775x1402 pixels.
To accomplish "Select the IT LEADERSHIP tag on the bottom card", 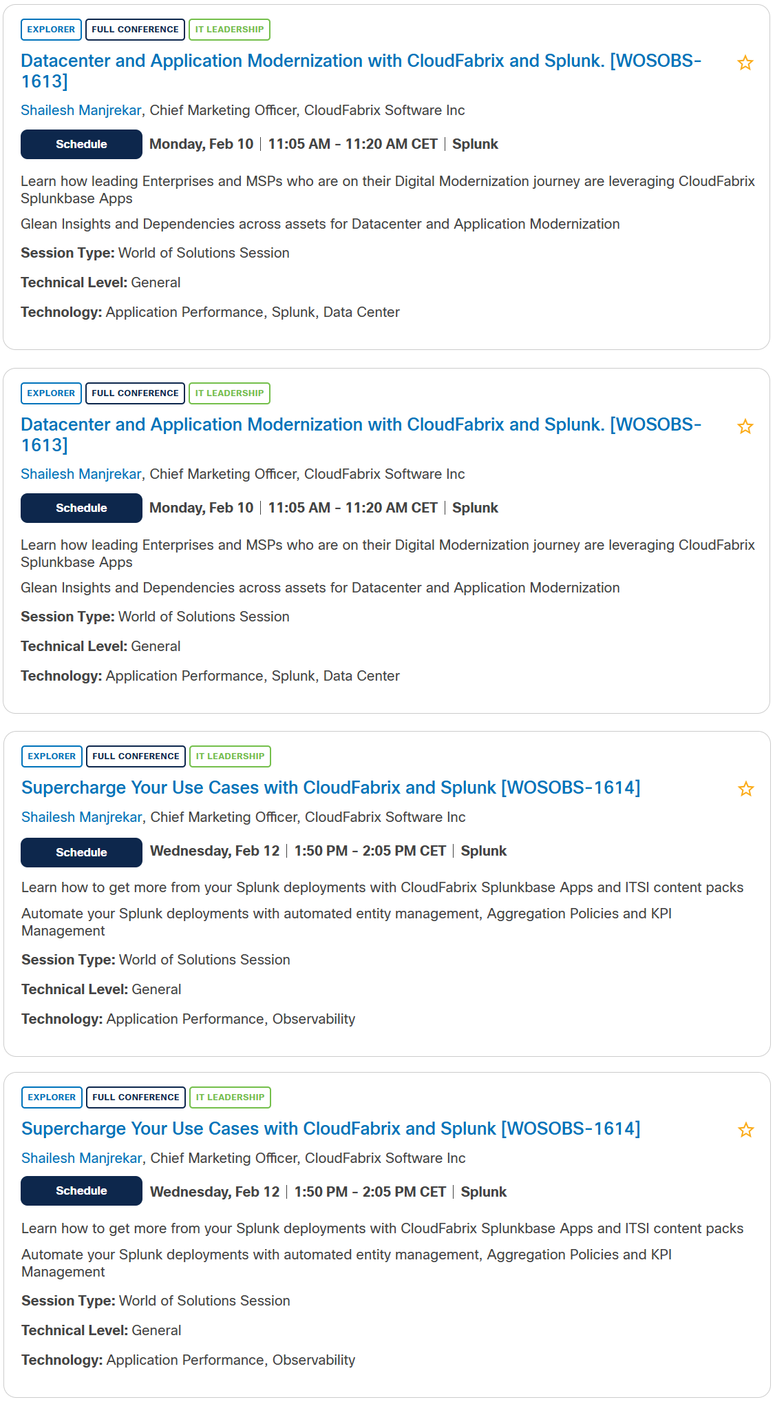I will [230, 1097].
